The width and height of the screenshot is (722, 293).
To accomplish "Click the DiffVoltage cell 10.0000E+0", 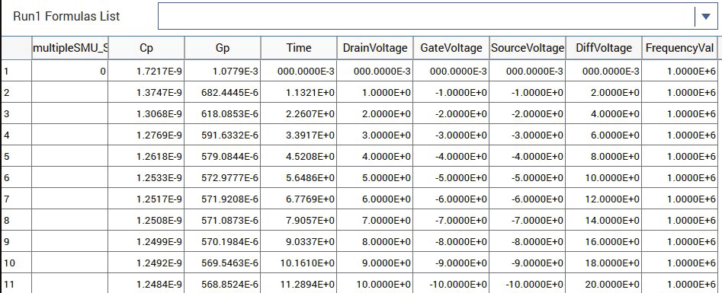I will pos(604,177).
